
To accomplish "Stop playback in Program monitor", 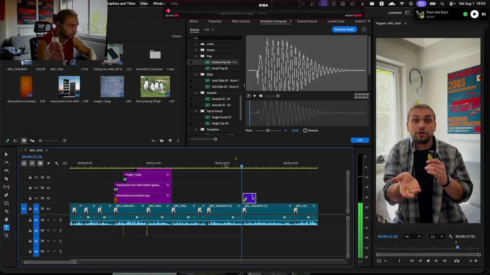I will [x=428, y=261].
